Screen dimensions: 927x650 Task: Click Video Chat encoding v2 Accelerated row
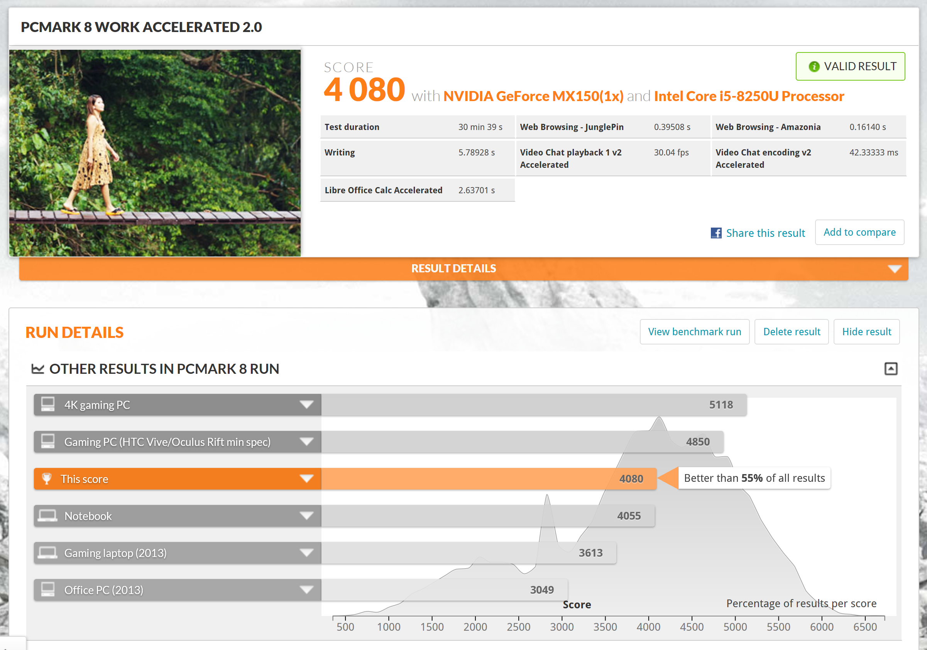click(809, 159)
